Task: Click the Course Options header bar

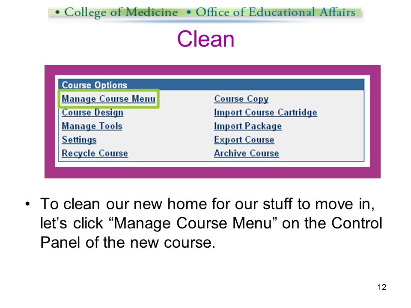Action: (x=211, y=85)
